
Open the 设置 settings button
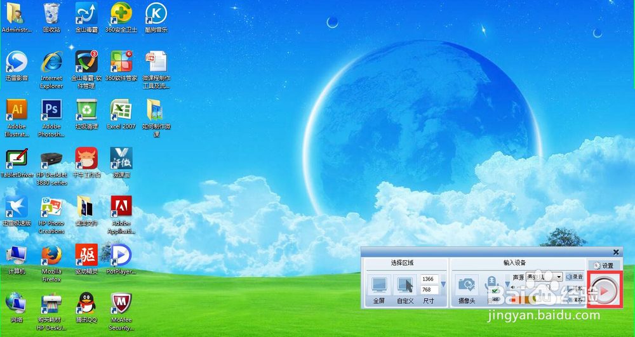603,266
